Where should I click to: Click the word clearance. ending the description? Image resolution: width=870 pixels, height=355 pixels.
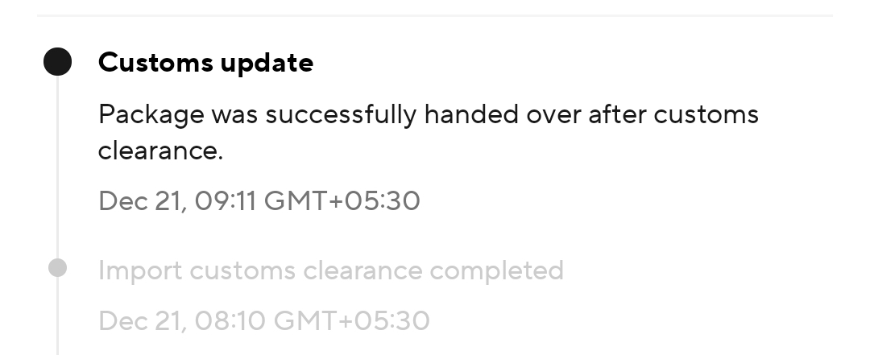click(x=160, y=151)
